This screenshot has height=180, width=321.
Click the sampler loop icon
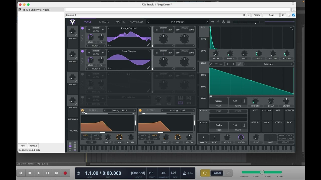[x=180, y=103]
